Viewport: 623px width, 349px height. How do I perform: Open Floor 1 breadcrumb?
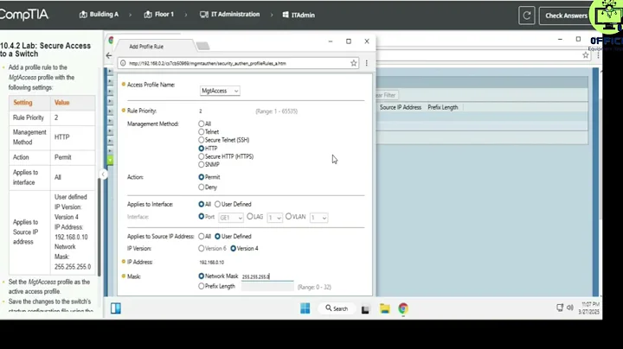point(159,15)
